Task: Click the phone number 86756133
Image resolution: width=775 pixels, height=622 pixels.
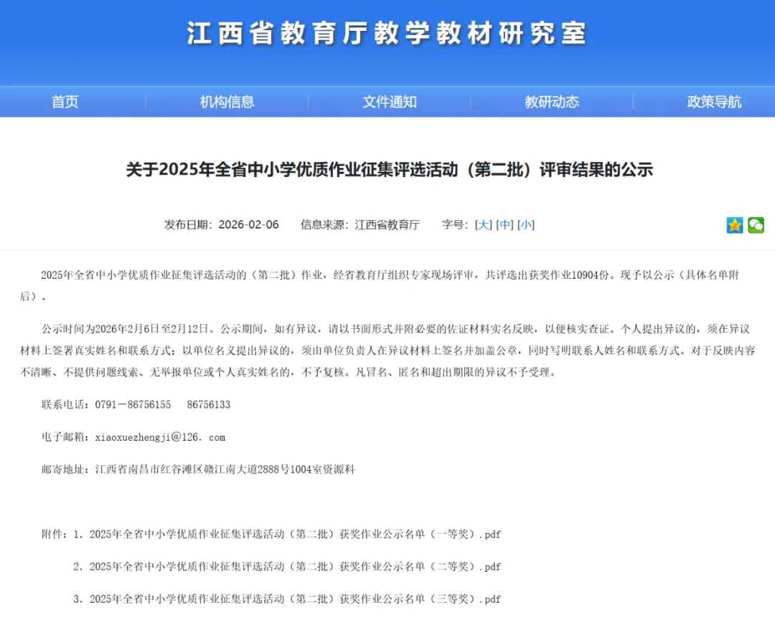Action: (209, 405)
